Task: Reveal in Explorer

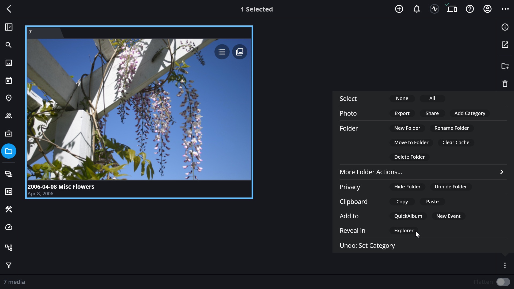Action: pyautogui.click(x=404, y=231)
